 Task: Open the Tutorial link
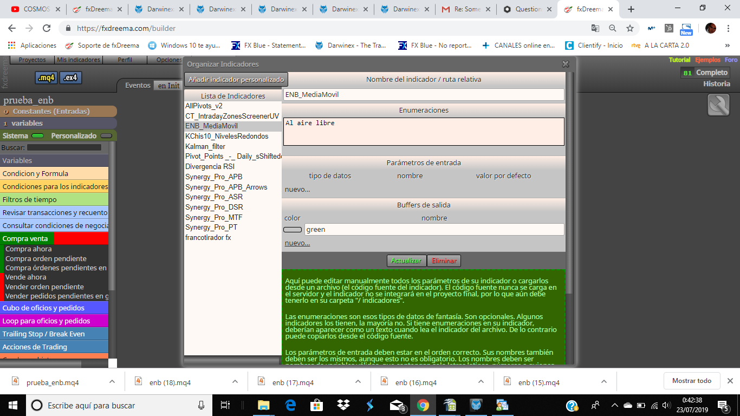[679, 60]
